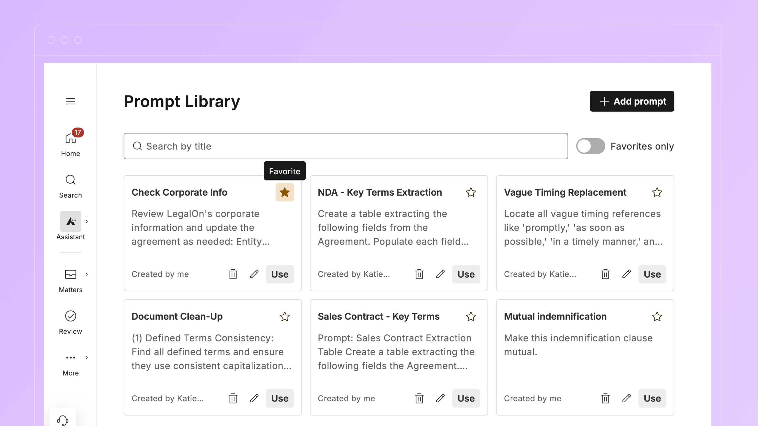758x426 pixels.
Task: Edit the Document Clean-Up prompt
Action: [x=254, y=398]
